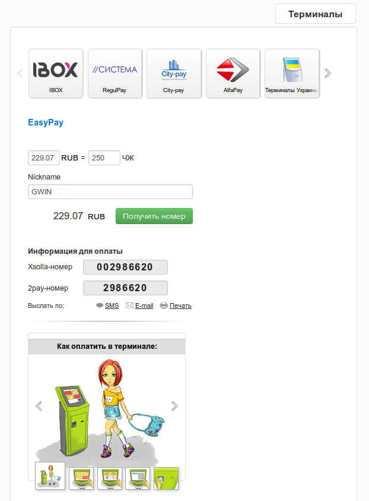Click the girl with terminal illustration
This screenshot has height=501, width=369.
click(x=107, y=411)
